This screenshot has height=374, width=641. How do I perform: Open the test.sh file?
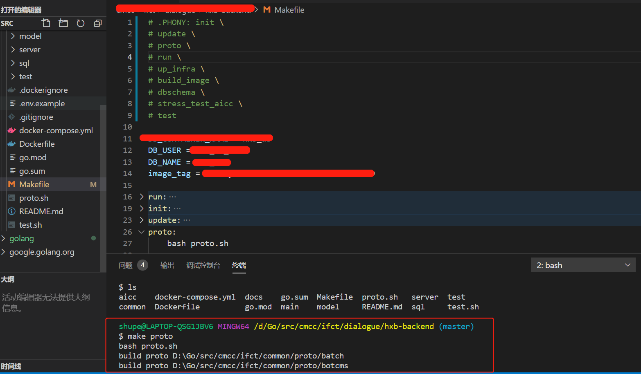tap(30, 225)
